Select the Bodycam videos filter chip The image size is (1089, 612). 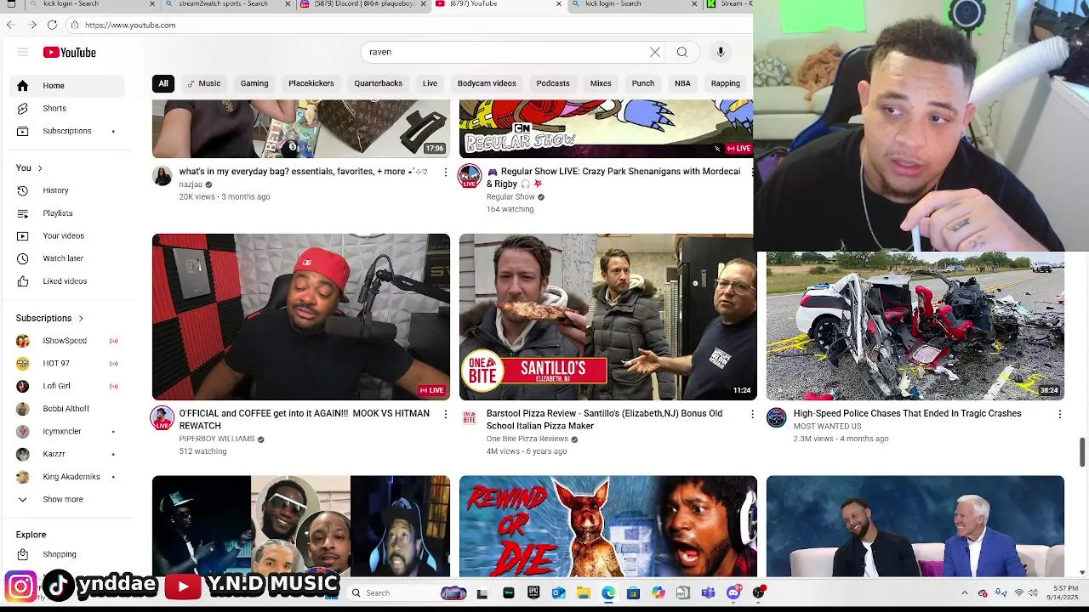click(x=487, y=83)
